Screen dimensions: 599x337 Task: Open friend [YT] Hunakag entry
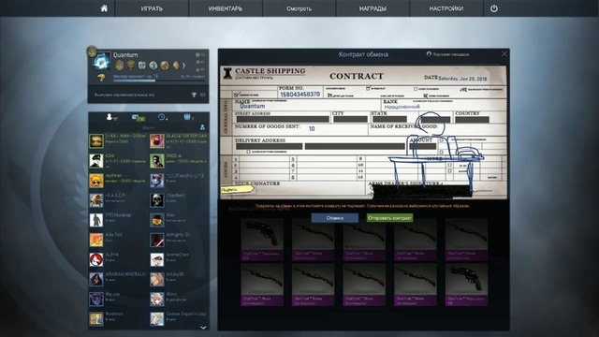click(x=118, y=220)
